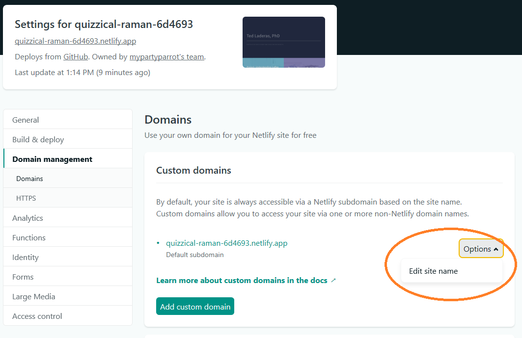Click the Last update at 1:14 PM text

(x=82, y=73)
